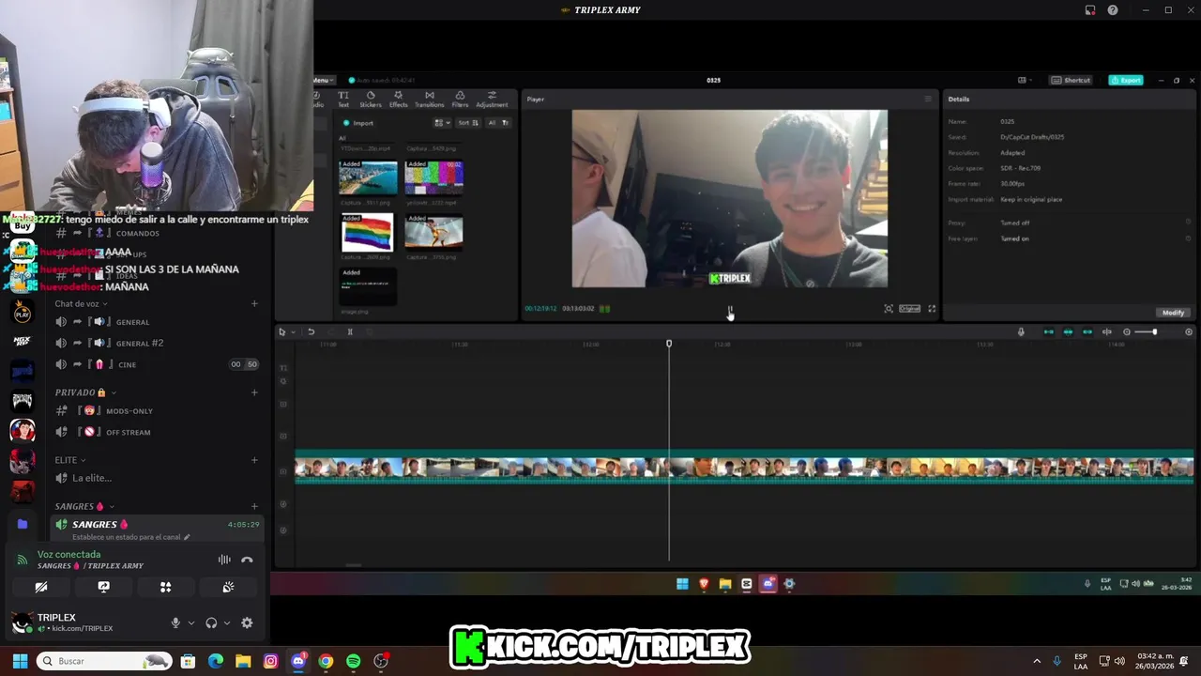Toggle auto snapping in timeline
The image size is (1201, 676).
tap(1068, 331)
